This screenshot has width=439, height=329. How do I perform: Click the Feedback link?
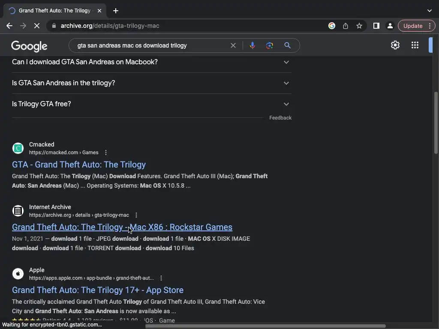280,118
